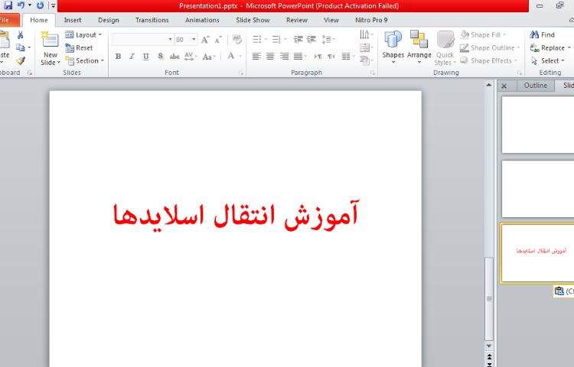Increase list indent level
574x367 pixels.
pos(311,39)
